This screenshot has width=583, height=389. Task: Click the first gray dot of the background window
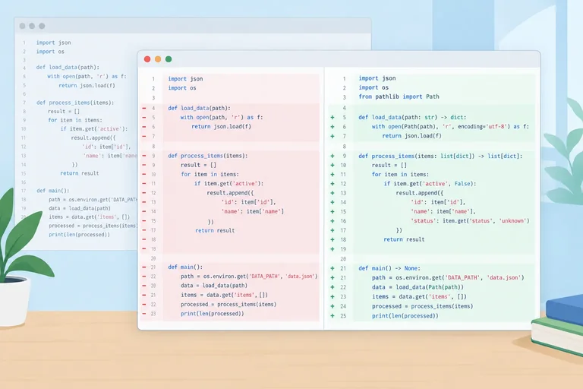point(22,26)
